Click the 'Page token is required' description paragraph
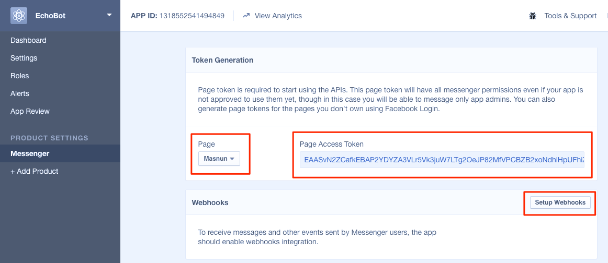This screenshot has width=608, height=263. tap(390, 99)
